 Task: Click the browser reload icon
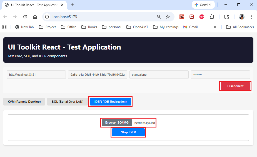(25, 17)
